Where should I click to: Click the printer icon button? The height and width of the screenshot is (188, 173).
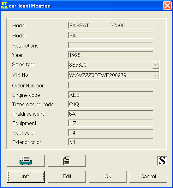pyautogui.click(x=26, y=161)
